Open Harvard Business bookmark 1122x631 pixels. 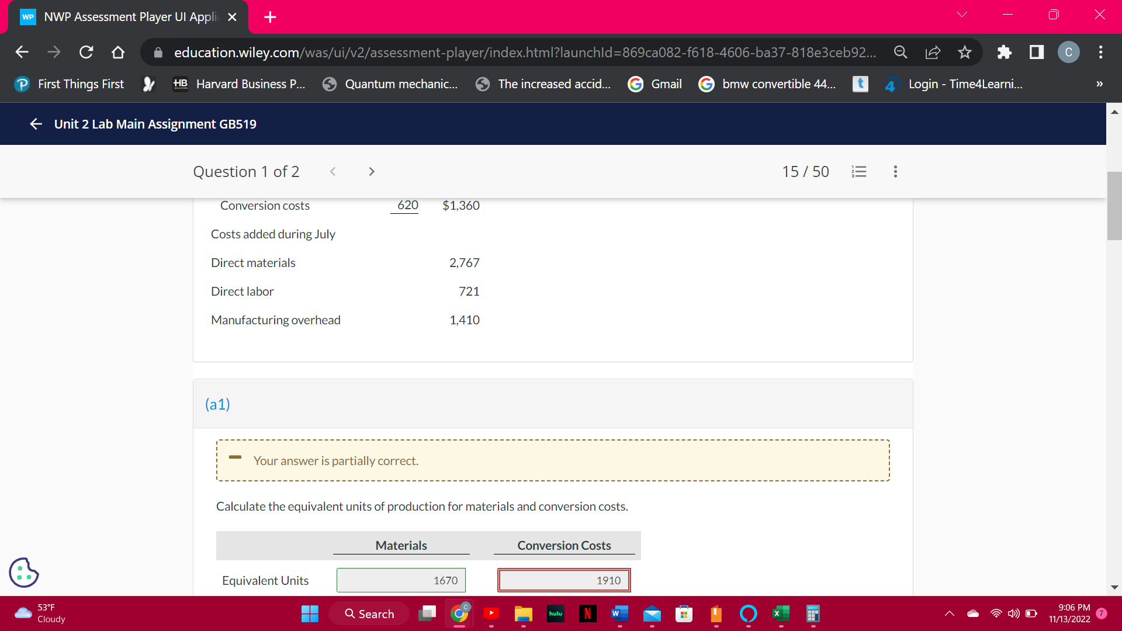point(239,84)
